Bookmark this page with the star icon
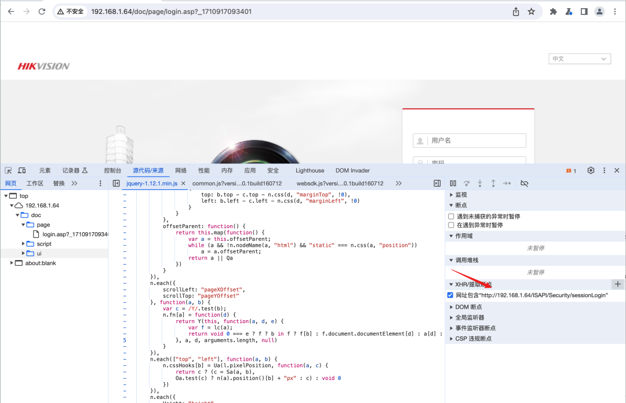The height and width of the screenshot is (403, 626). point(532,12)
